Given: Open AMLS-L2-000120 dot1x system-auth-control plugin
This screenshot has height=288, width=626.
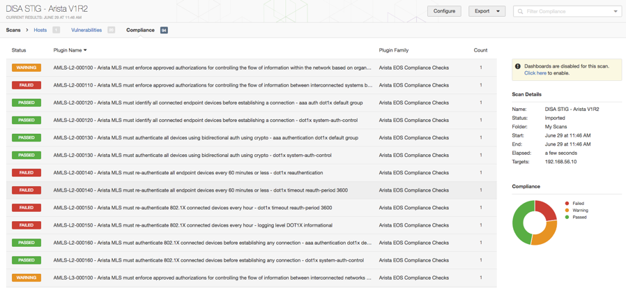Looking at the screenshot, I should [206, 120].
